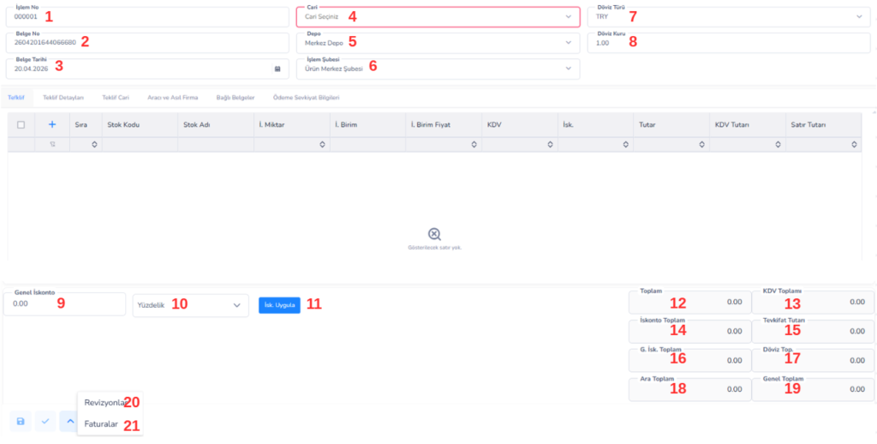The image size is (877, 444).
Task: Click the plus icon to add row
Action: tap(51, 124)
